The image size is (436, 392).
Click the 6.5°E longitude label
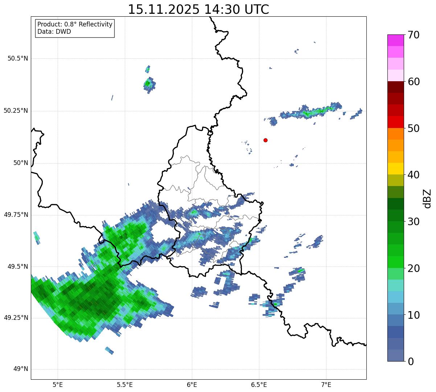point(259,385)
